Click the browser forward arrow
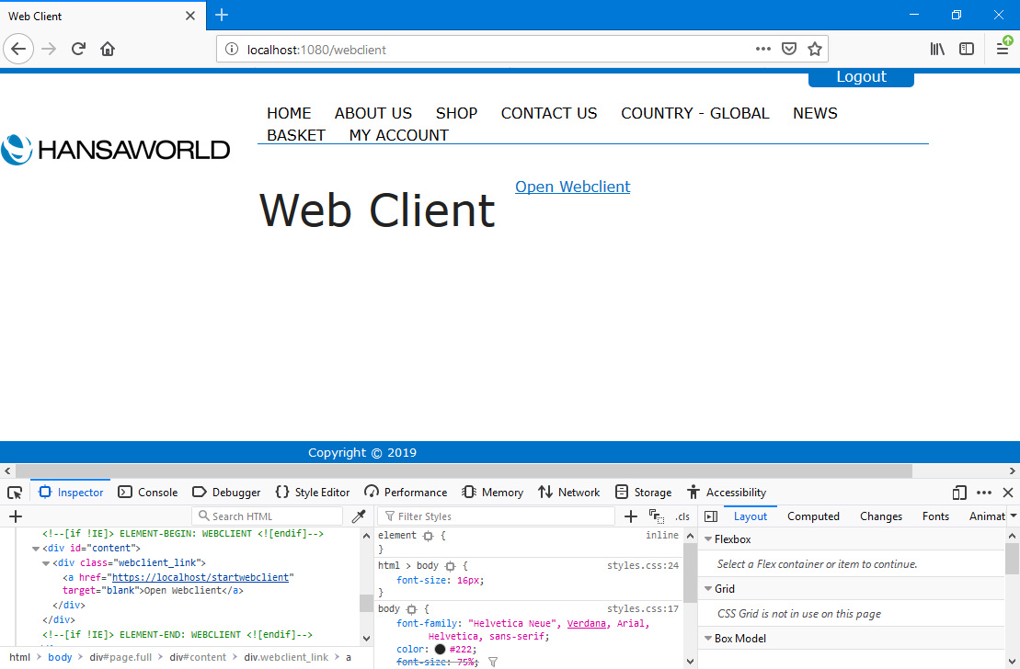 [49, 50]
